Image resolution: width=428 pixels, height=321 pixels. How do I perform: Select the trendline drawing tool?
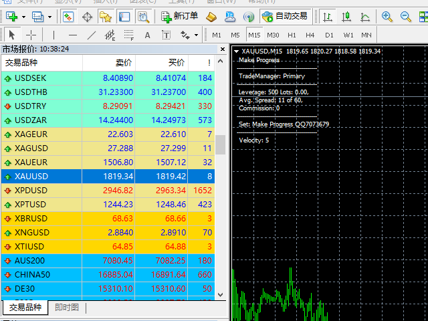tap(92, 35)
